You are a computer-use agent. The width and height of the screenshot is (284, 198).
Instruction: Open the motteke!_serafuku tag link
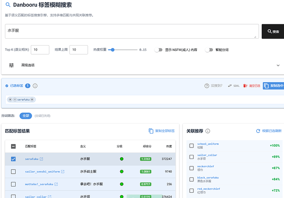pos(39,184)
